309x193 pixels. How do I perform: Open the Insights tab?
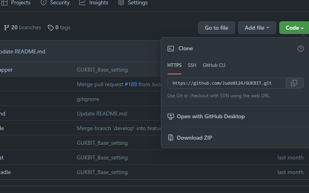coord(93,3)
